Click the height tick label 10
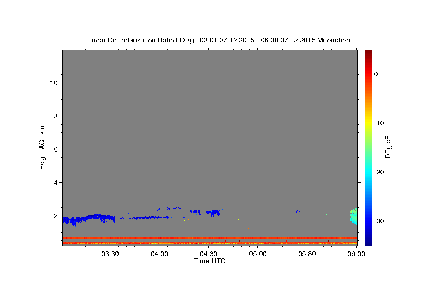442x295 pixels. (53, 83)
